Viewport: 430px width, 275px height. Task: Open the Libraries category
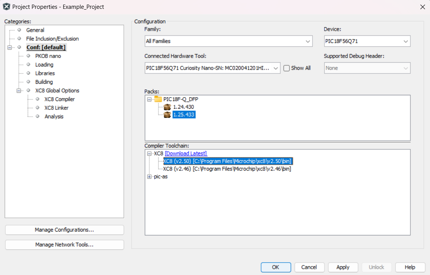(45, 73)
